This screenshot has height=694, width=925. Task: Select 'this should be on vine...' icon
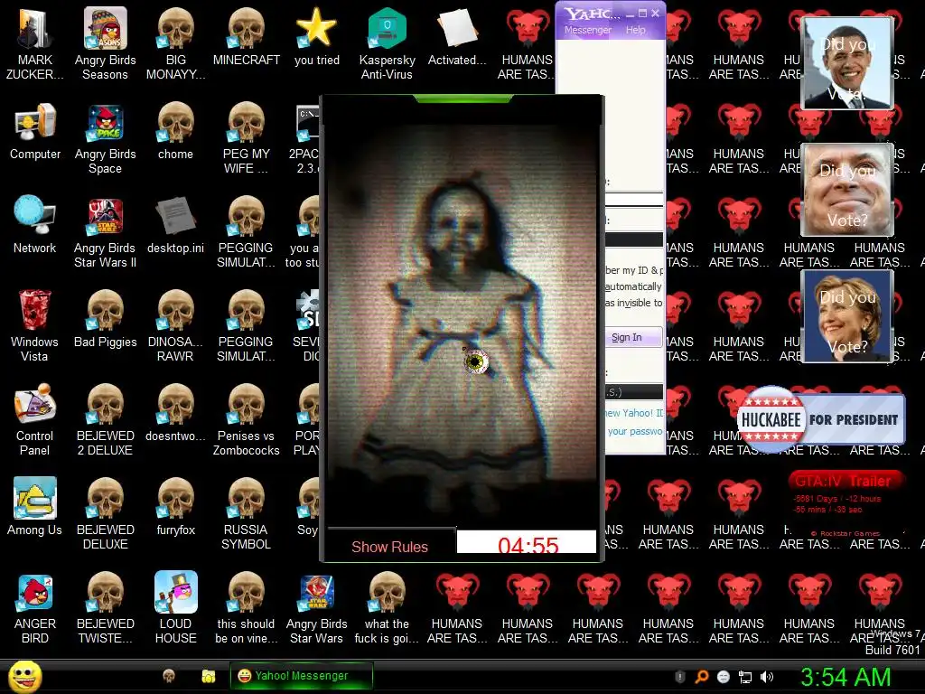click(x=246, y=608)
